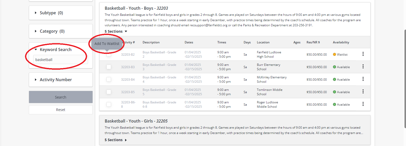Open actions menu for 32203-B5 row
Image resolution: width=406 pixels, height=146 pixels.
(x=363, y=92)
